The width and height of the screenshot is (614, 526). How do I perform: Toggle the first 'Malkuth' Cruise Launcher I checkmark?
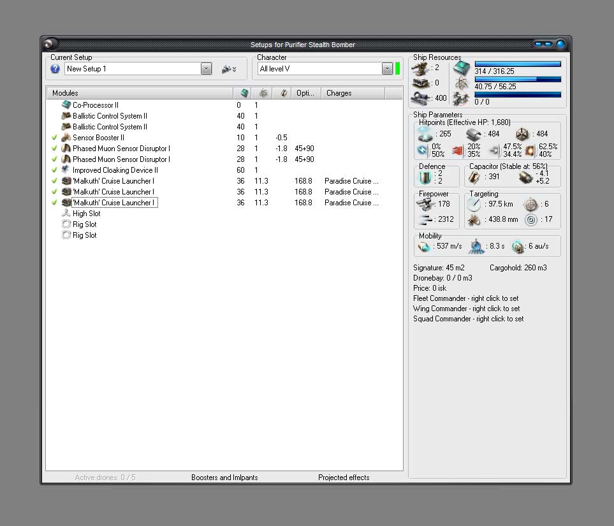(54, 181)
